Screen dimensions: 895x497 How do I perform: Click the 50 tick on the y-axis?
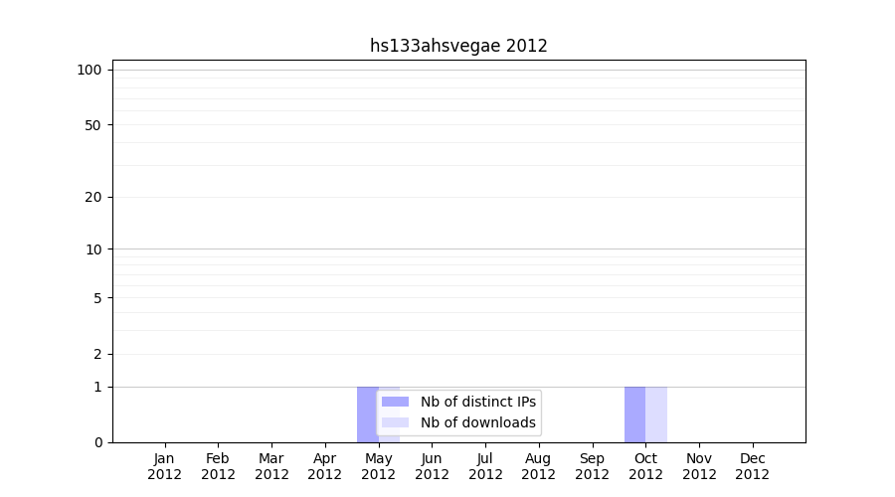[93, 125]
